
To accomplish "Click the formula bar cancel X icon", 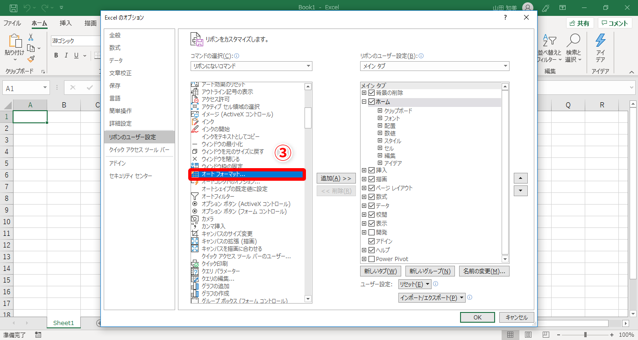I will 72,87.
